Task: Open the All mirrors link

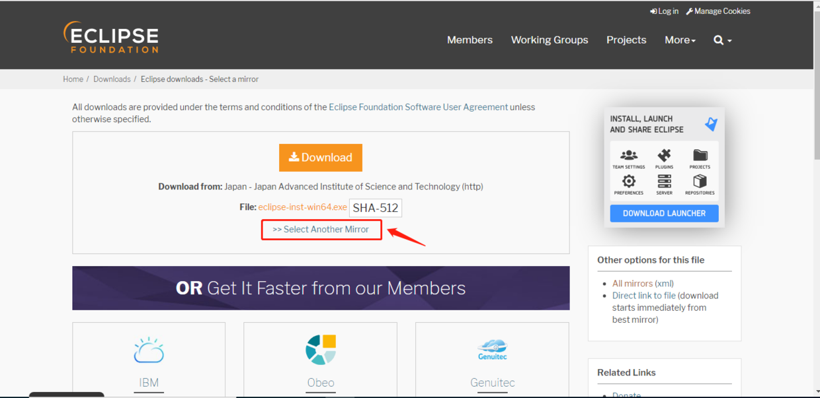Action: pos(632,283)
